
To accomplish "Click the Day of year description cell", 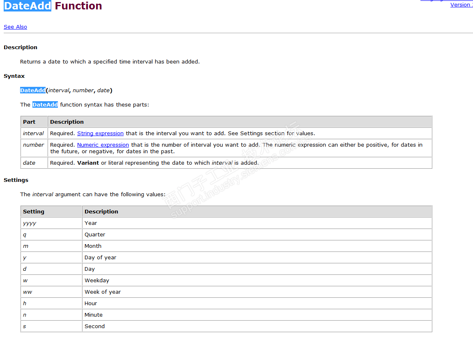I will (100, 258).
